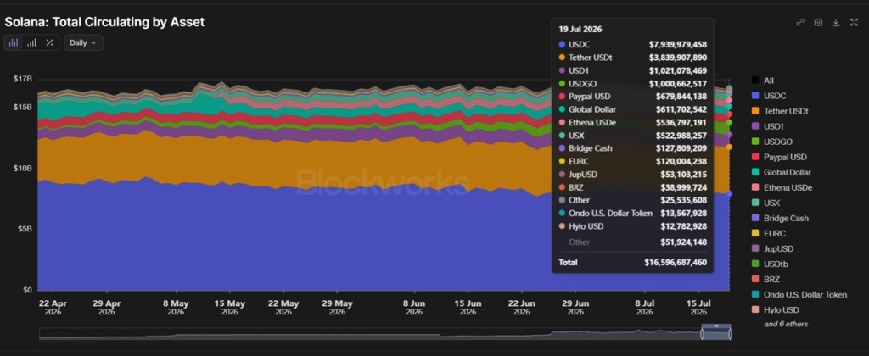869x356 pixels.
Task: Toggle USDC series in the legend
Action: (769, 96)
